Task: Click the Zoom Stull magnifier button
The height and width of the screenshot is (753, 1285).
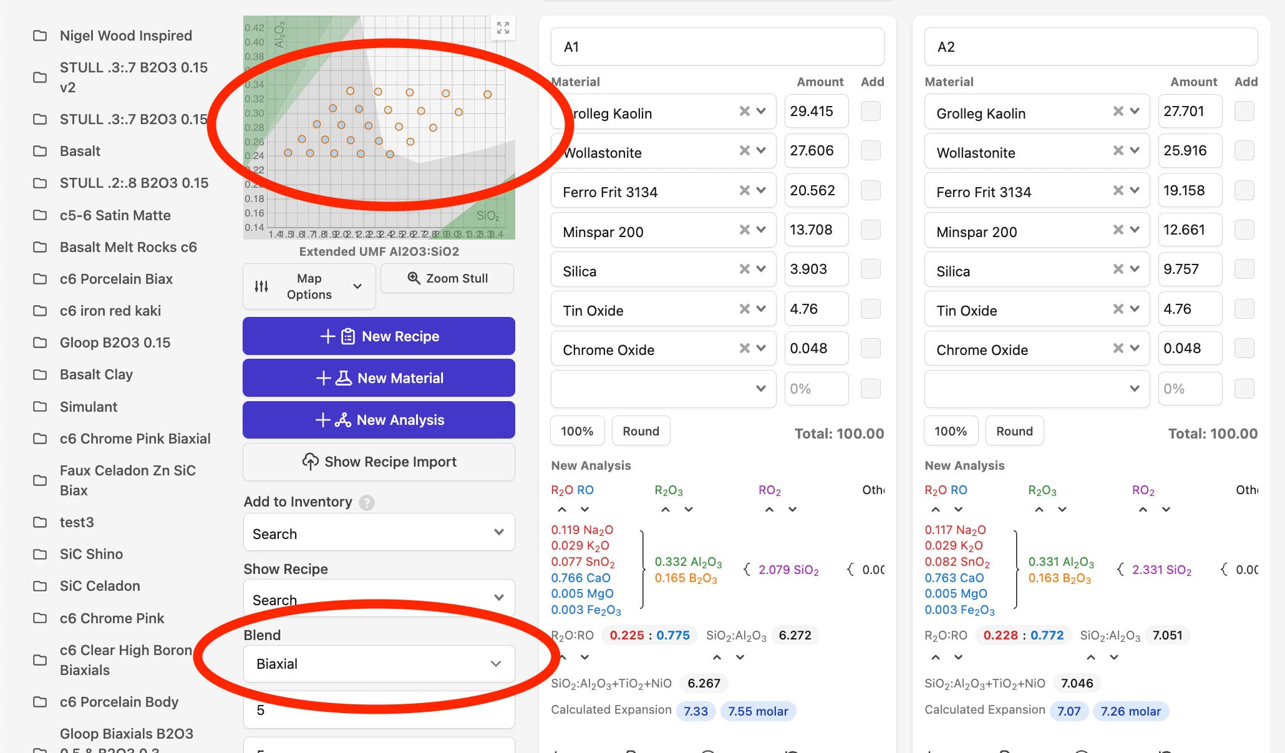Action: (447, 278)
